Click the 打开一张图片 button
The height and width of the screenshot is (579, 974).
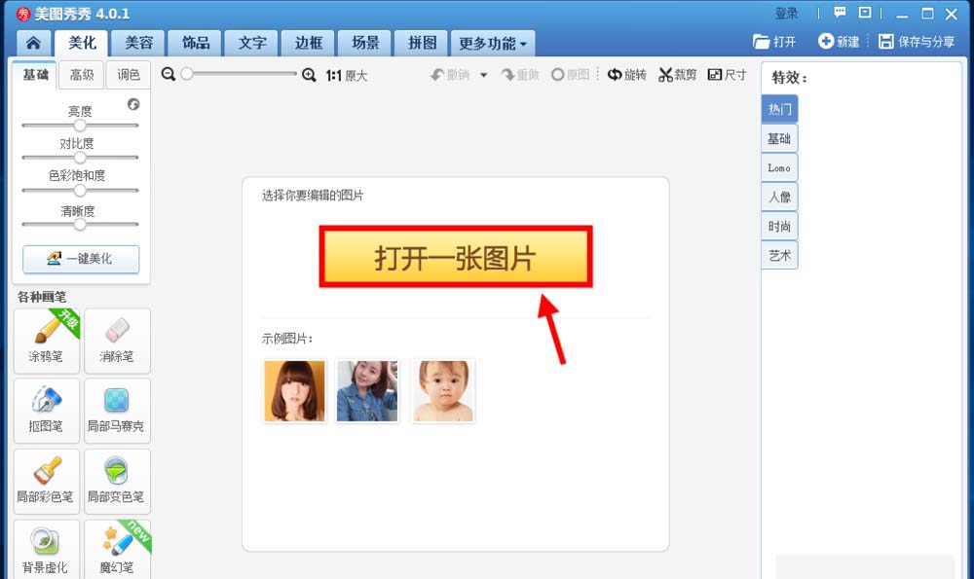click(x=454, y=255)
